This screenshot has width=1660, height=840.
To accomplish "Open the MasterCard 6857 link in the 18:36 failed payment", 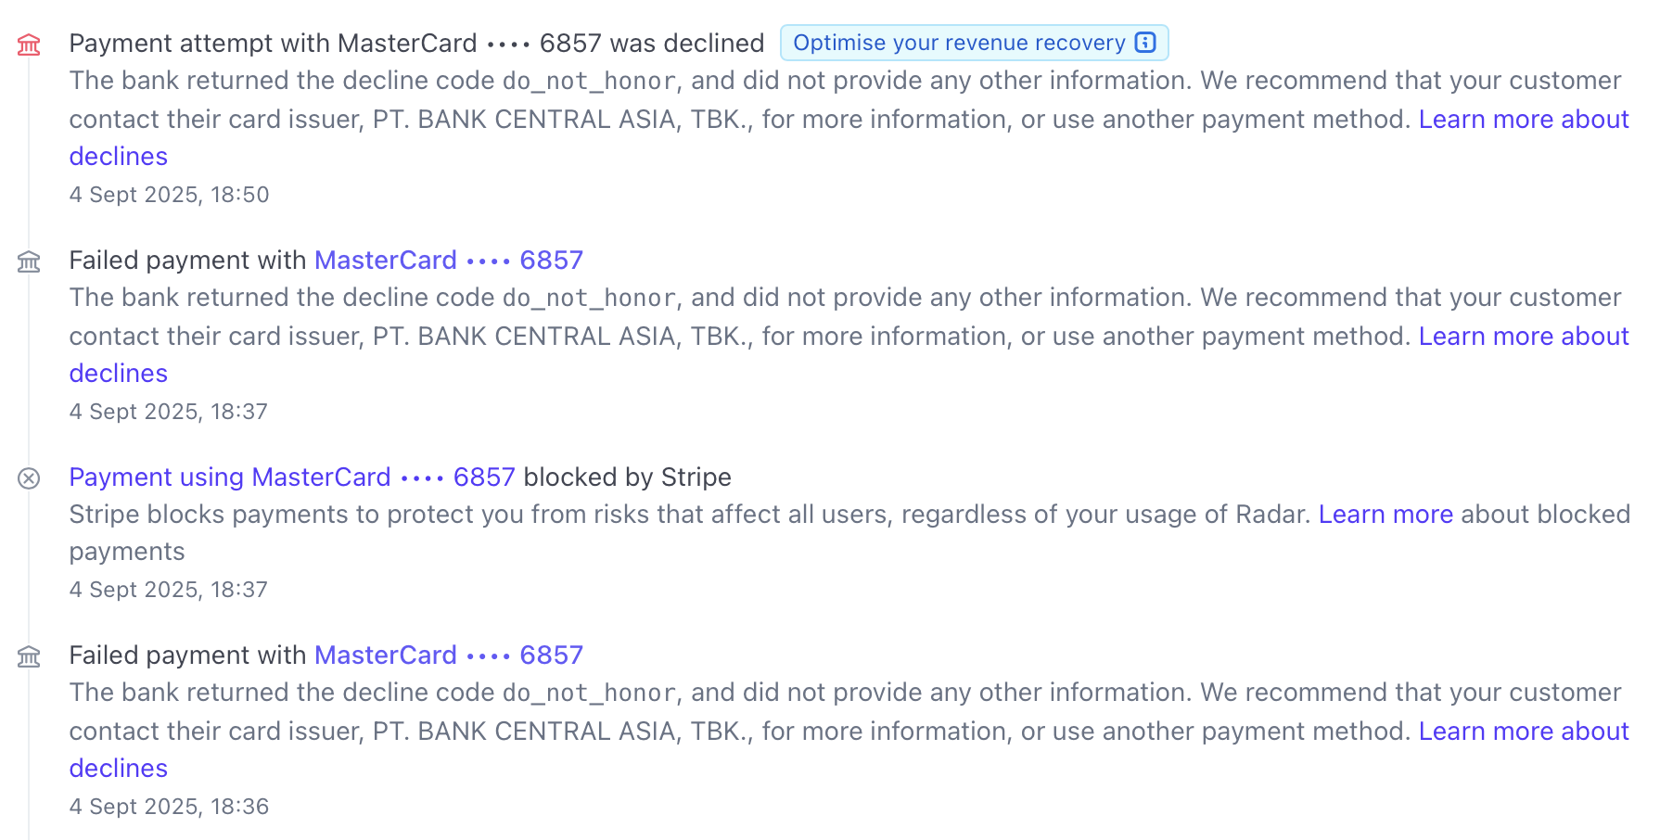I will coord(449,655).
